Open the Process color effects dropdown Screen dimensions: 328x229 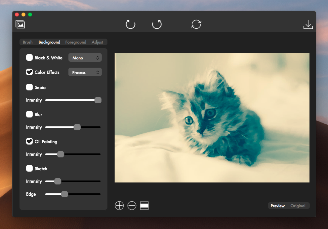pos(85,72)
